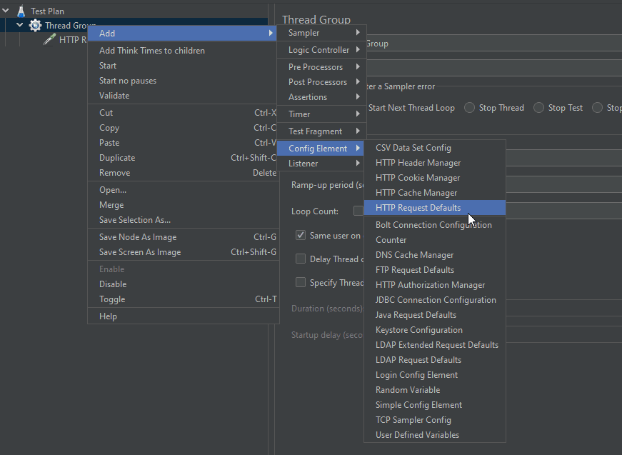Screen dimensions: 622x455
Task: Add User Defined Variables
Action: tap(435, 435)
